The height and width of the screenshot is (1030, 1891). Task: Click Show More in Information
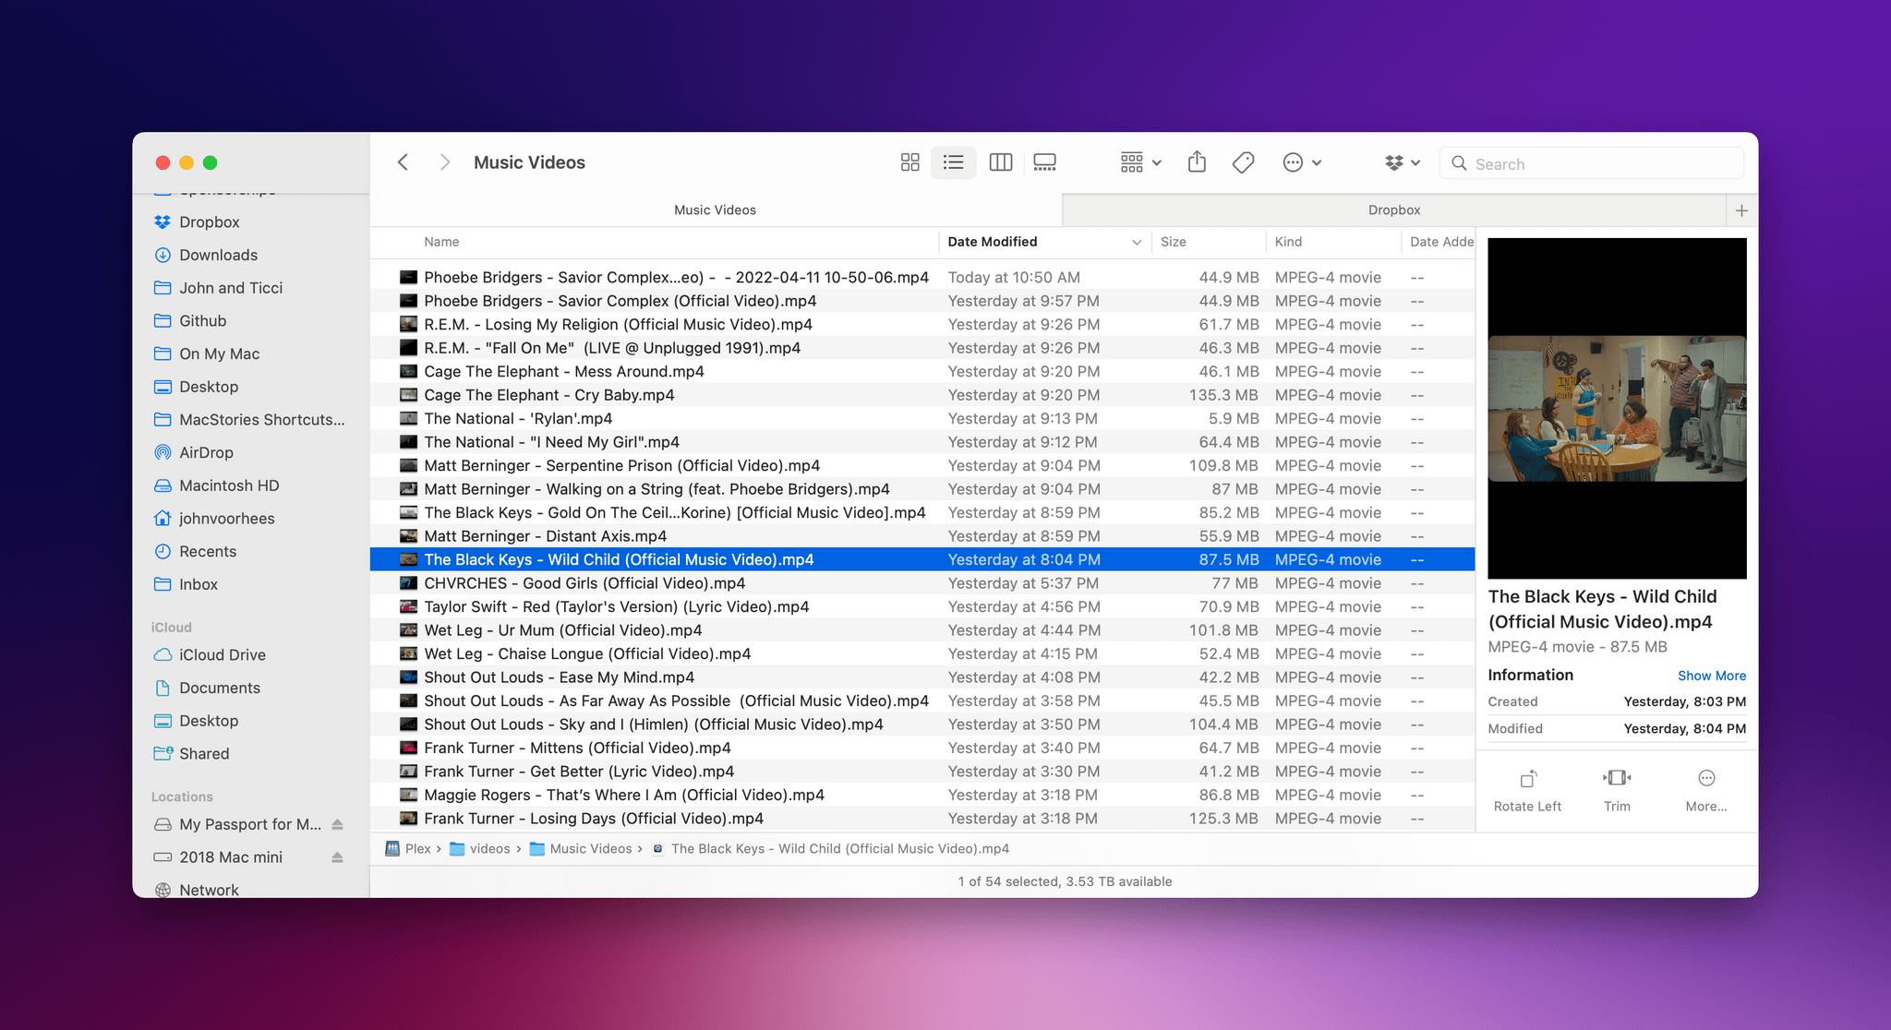click(1711, 676)
